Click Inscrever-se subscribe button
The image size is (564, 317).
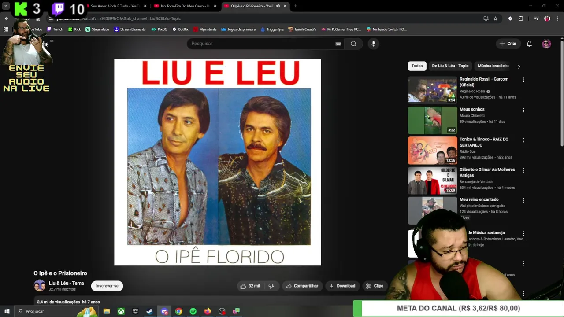click(107, 286)
